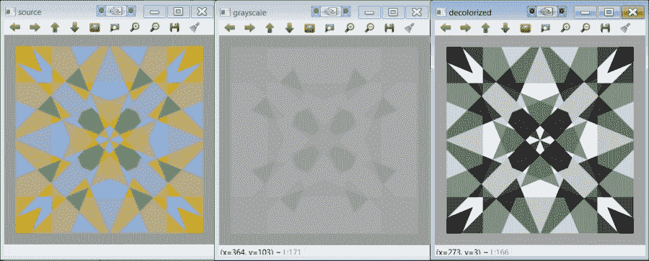Screen dimensions: 649x261
Task: Click the grayscale window title bar icon
Action: tap(225, 12)
